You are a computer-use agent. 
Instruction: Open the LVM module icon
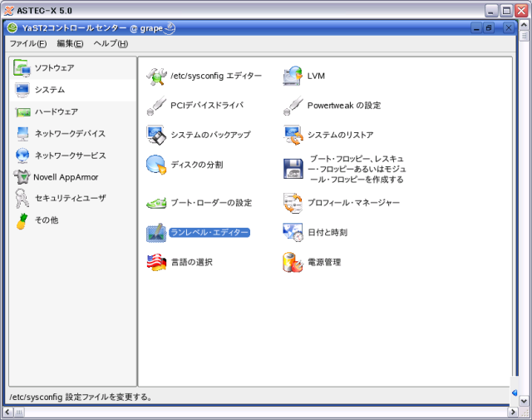coord(293,76)
